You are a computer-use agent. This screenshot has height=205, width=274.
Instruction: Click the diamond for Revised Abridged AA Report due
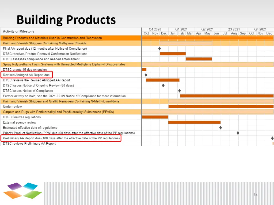point(146,75)
